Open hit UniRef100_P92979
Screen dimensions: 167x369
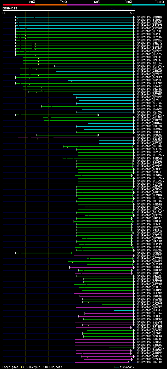point(150,26)
